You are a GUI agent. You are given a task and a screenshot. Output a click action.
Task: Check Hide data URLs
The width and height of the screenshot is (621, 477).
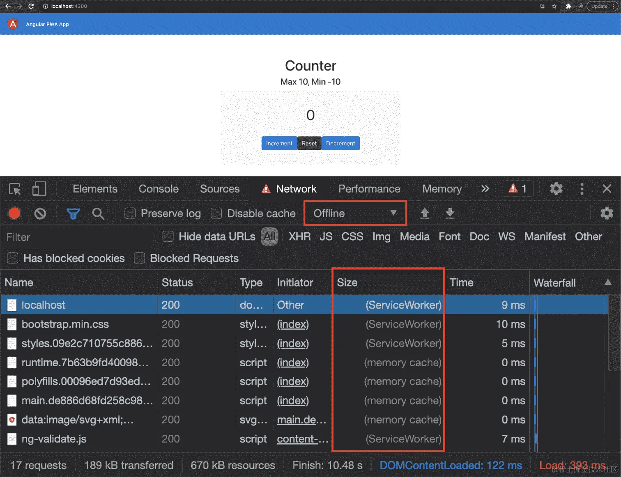pos(168,236)
